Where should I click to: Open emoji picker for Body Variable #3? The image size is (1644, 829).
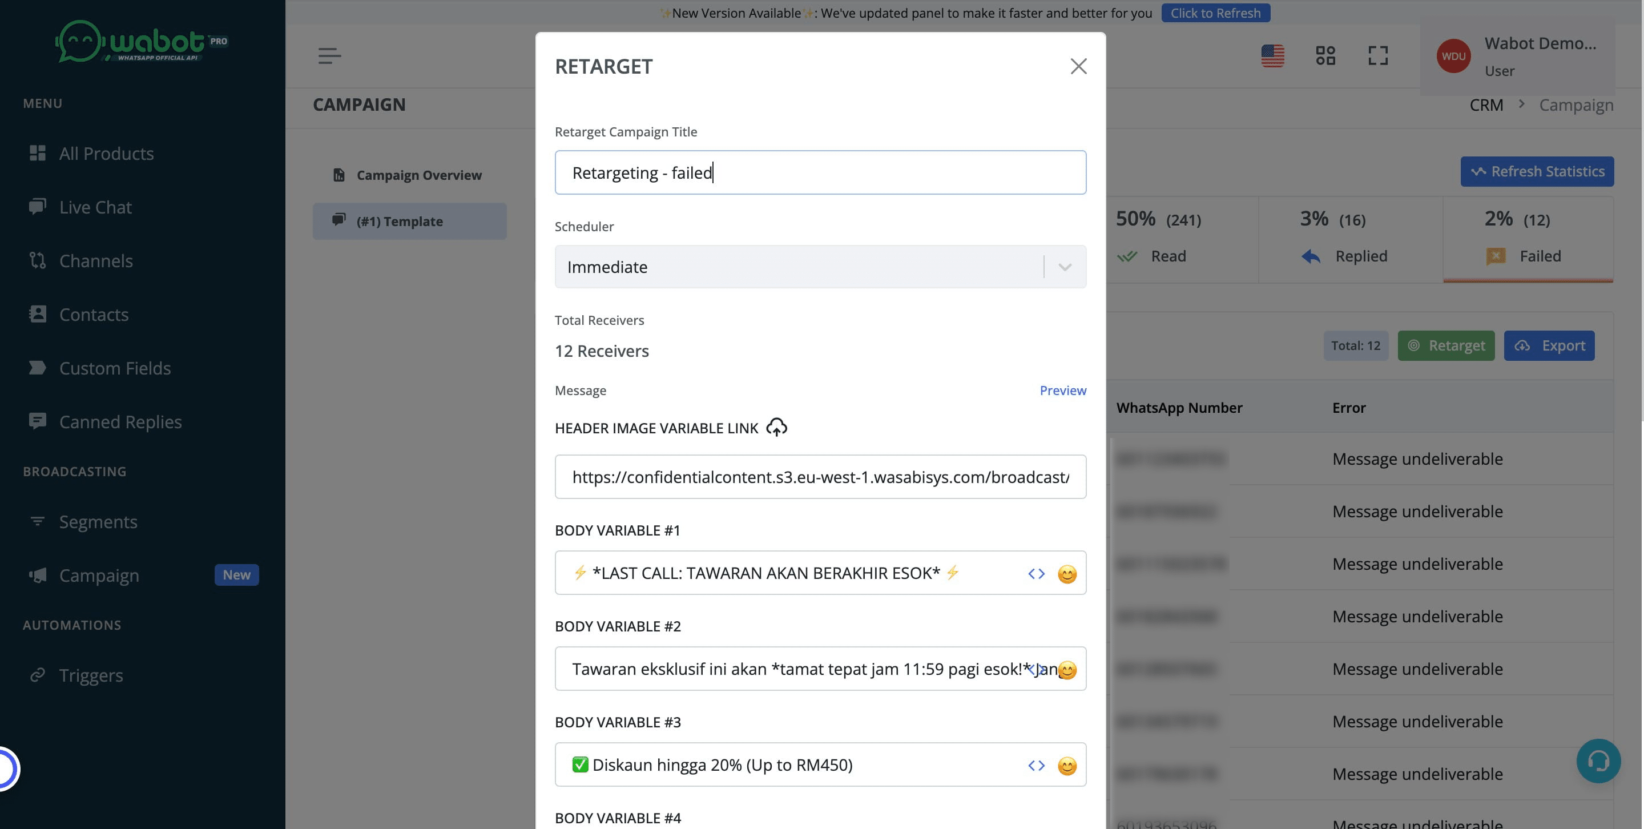[x=1066, y=765]
